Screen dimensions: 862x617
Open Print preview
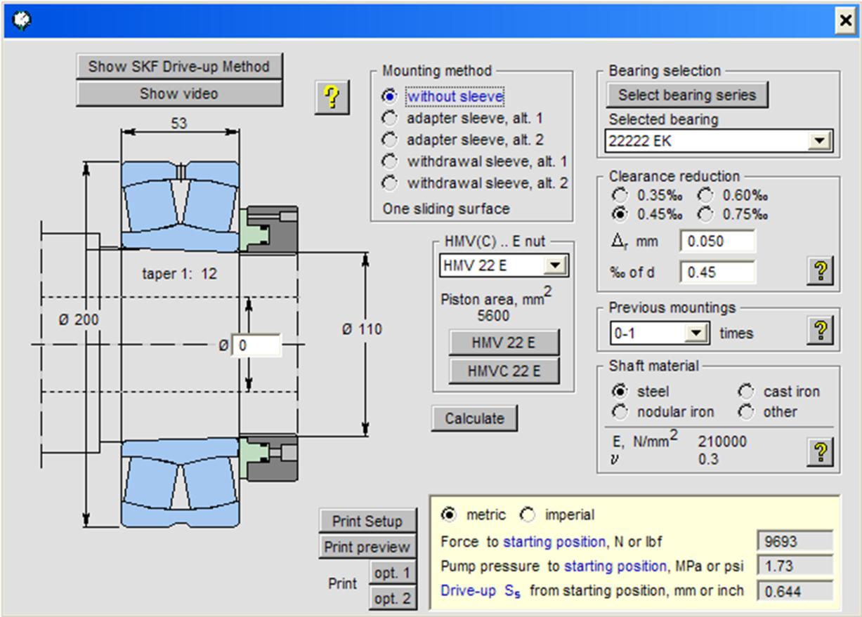point(367,547)
